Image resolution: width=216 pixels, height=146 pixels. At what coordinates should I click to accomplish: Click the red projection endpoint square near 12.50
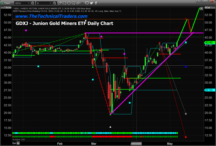click(x=186, y=137)
